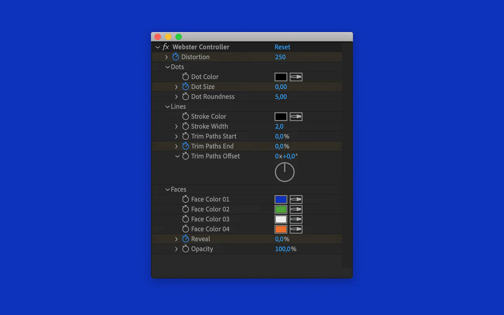Click the Dot Roundness stopwatch icon
Viewport: 504px width, 315px height.
[x=185, y=96]
